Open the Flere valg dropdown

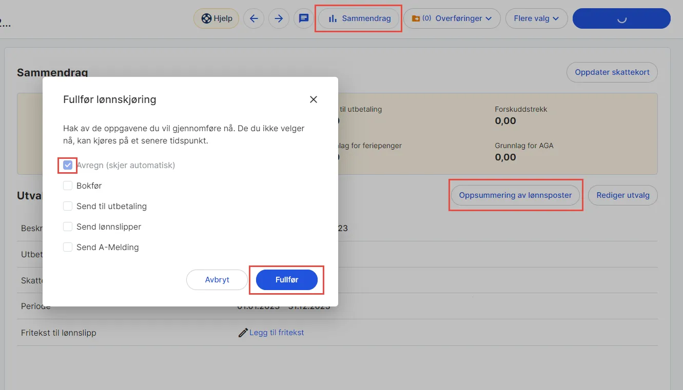click(536, 18)
